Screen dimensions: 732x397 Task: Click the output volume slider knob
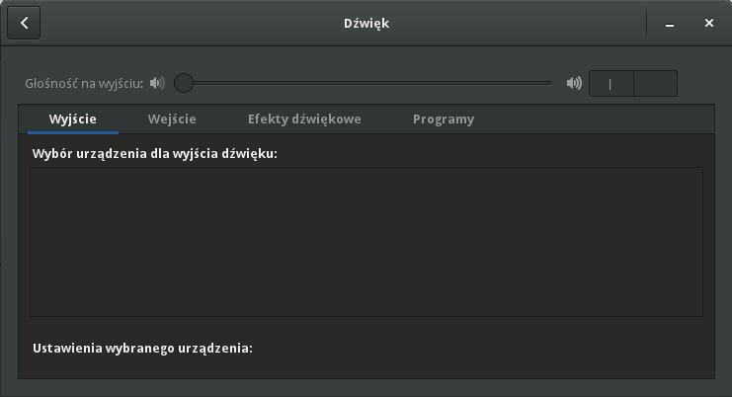184,83
